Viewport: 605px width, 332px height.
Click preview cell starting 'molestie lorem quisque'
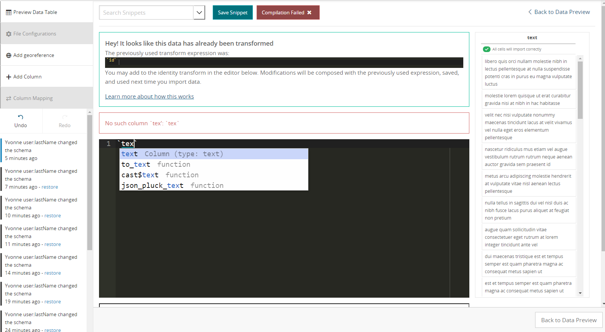(x=529, y=100)
